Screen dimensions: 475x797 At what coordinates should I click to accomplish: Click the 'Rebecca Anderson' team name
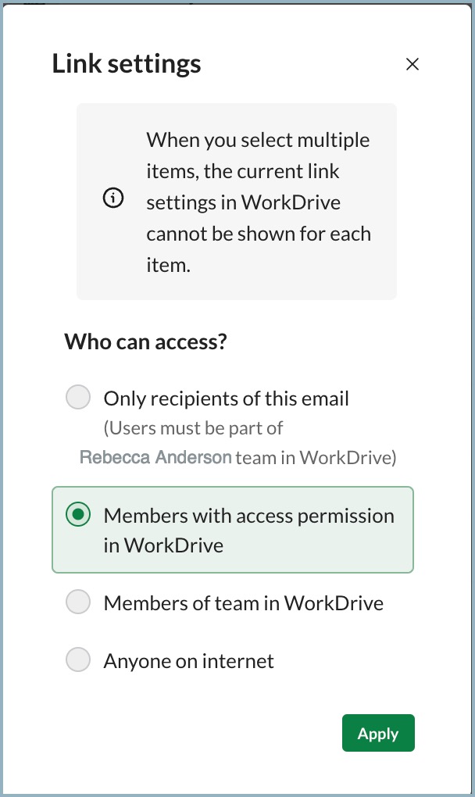pos(155,457)
